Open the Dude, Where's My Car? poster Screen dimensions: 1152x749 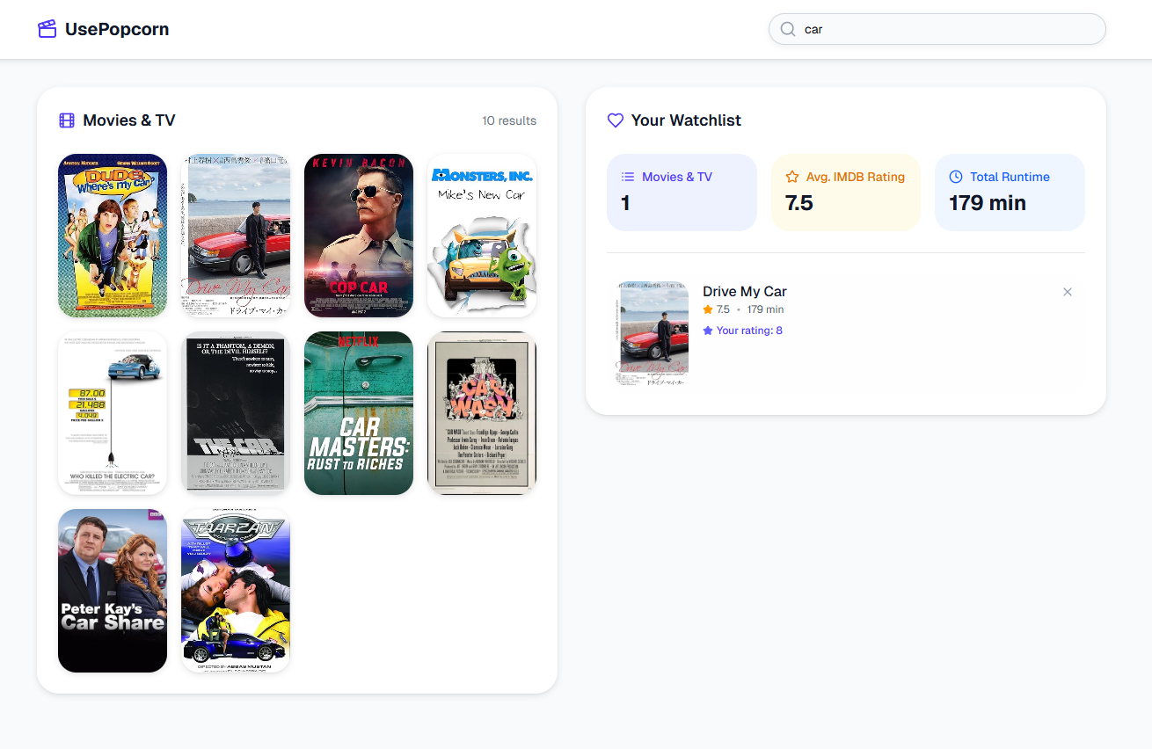113,236
